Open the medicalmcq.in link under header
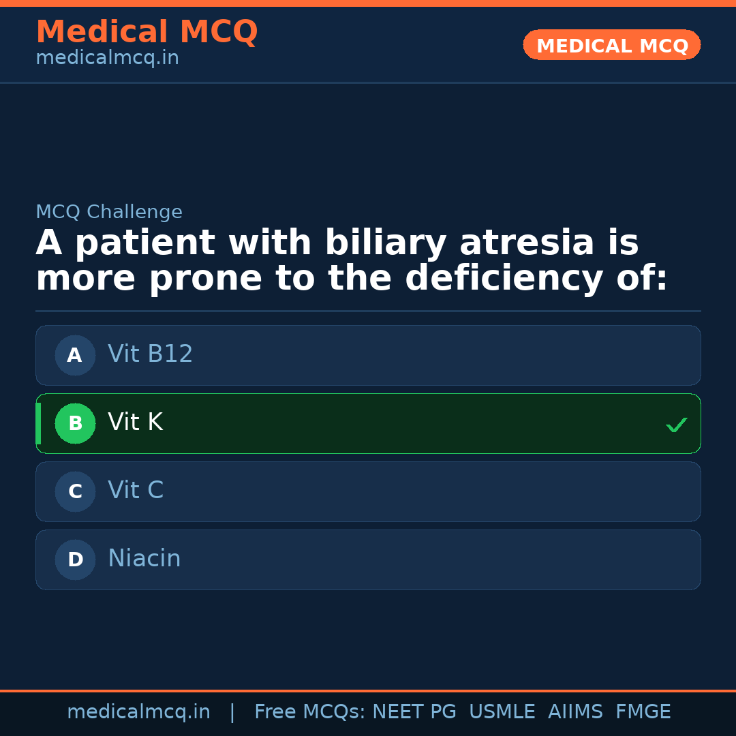 [107, 59]
